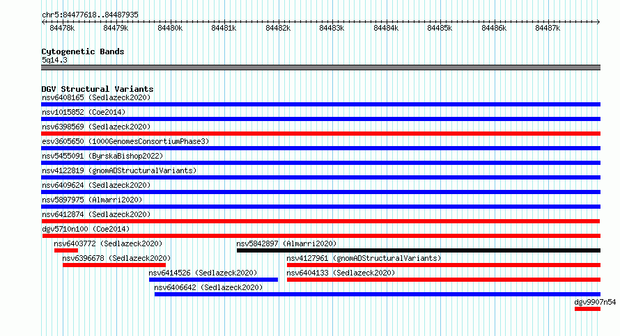
Task: Select the nsv6406642 (Sedlazeck2020) label
Action: pos(208,287)
